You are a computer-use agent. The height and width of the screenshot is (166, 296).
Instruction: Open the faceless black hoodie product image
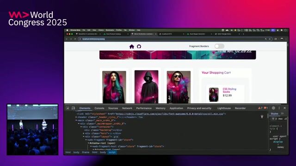click(146, 87)
